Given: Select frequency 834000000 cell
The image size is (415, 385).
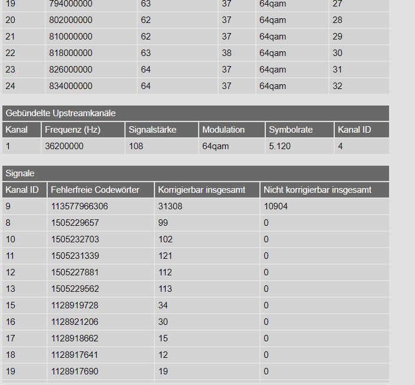Looking at the screenshot, I should (x=71, y=86).
